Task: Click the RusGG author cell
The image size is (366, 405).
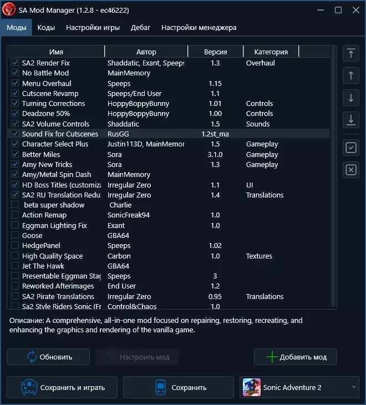Action: [118, 134]
